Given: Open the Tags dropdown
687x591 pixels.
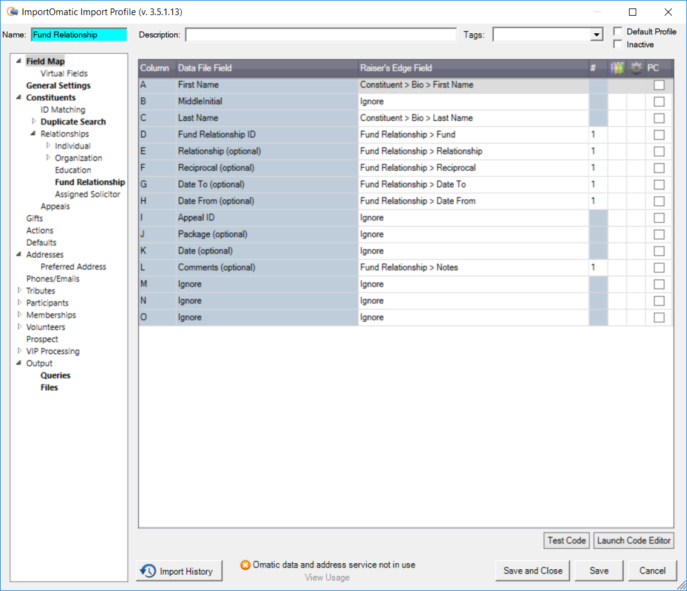Looking at the screenshot, I should 596,34.
